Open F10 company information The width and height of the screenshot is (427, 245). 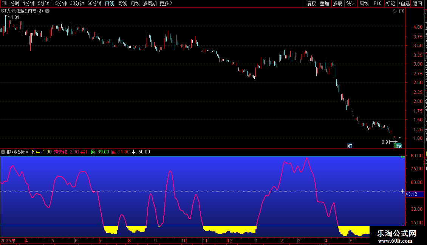click(x=377, y=3)
